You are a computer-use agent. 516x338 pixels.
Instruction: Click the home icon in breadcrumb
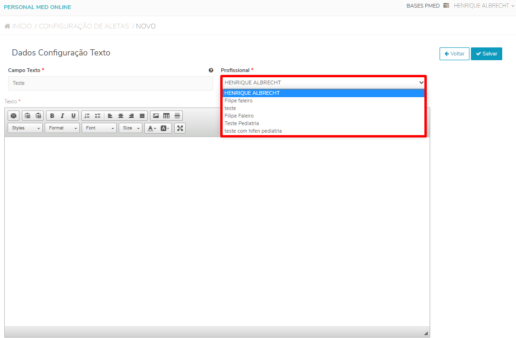tap(7, 26)
